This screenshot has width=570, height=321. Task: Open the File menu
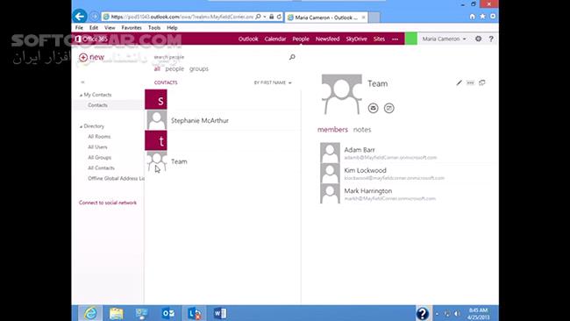[79, 28]
